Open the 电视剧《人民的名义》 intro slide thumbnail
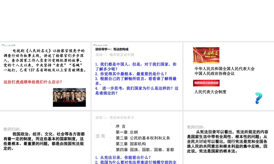 (x=45, y=76)
